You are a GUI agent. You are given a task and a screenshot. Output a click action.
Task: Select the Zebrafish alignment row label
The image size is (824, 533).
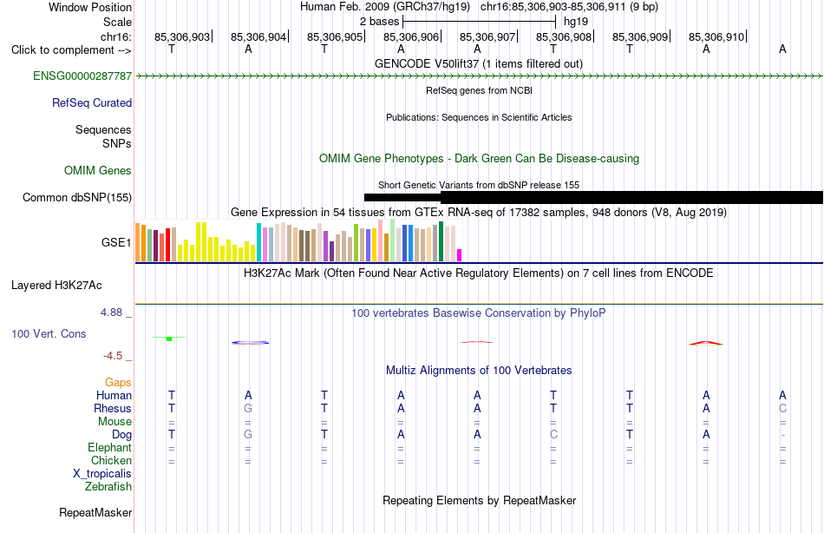coord(108,486)
